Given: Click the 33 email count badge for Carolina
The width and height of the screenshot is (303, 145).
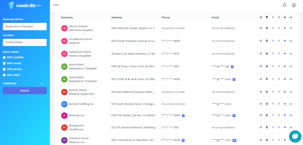Looking at the screenshot, I should [234, 140].
